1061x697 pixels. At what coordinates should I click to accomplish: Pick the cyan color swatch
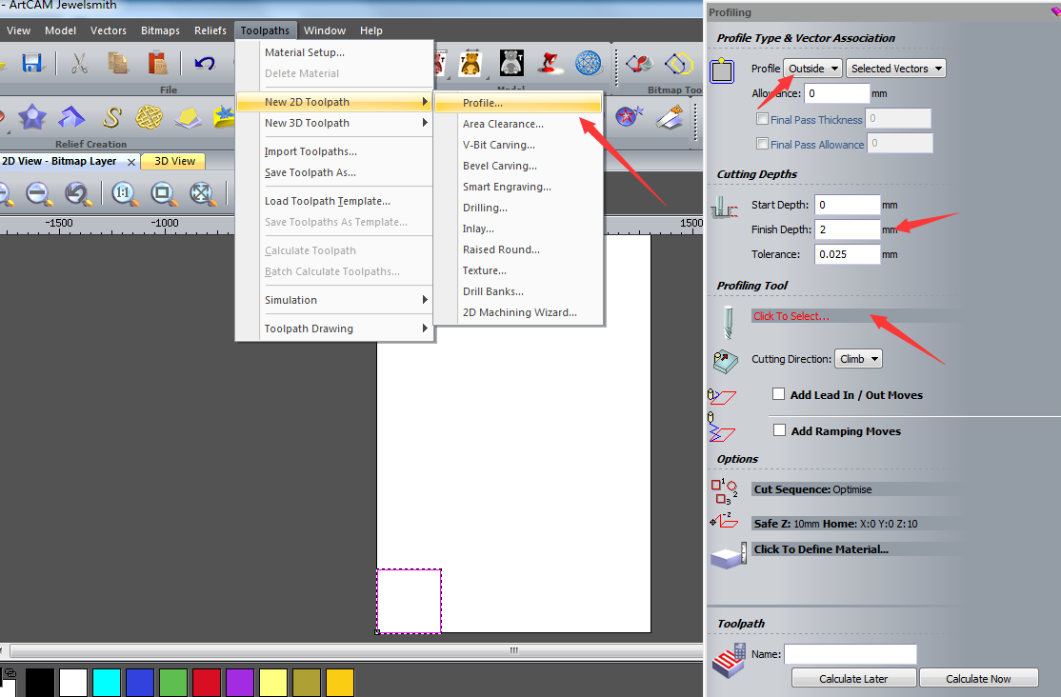(107, 682)
